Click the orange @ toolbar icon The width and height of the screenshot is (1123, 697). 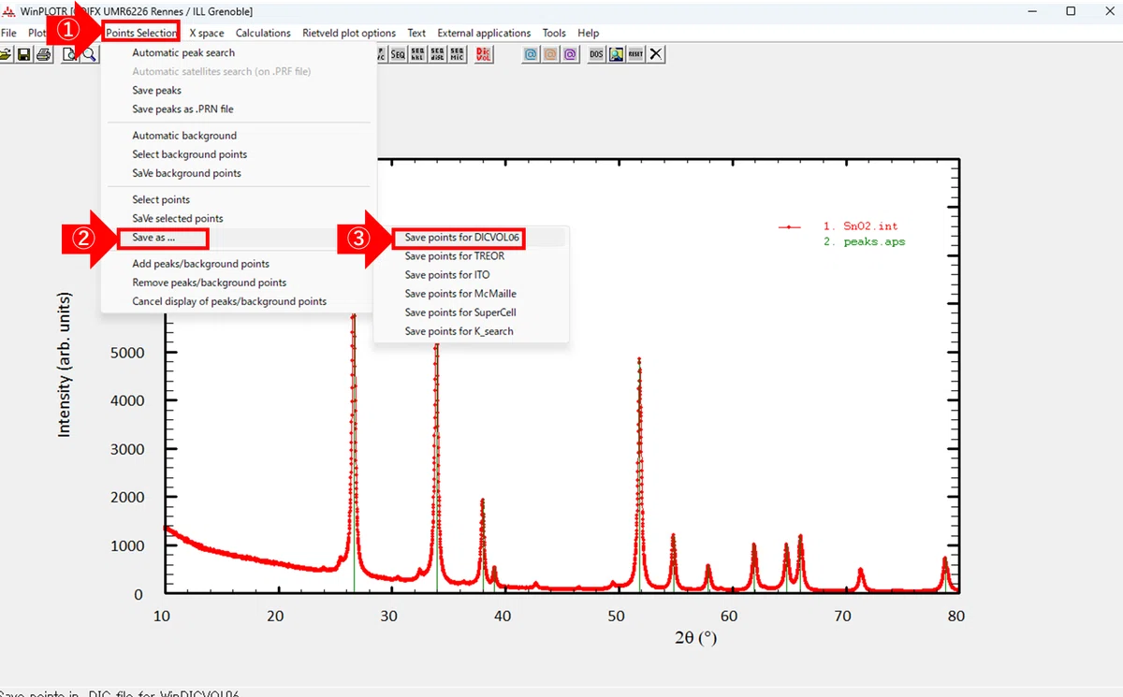coord(550,54)
